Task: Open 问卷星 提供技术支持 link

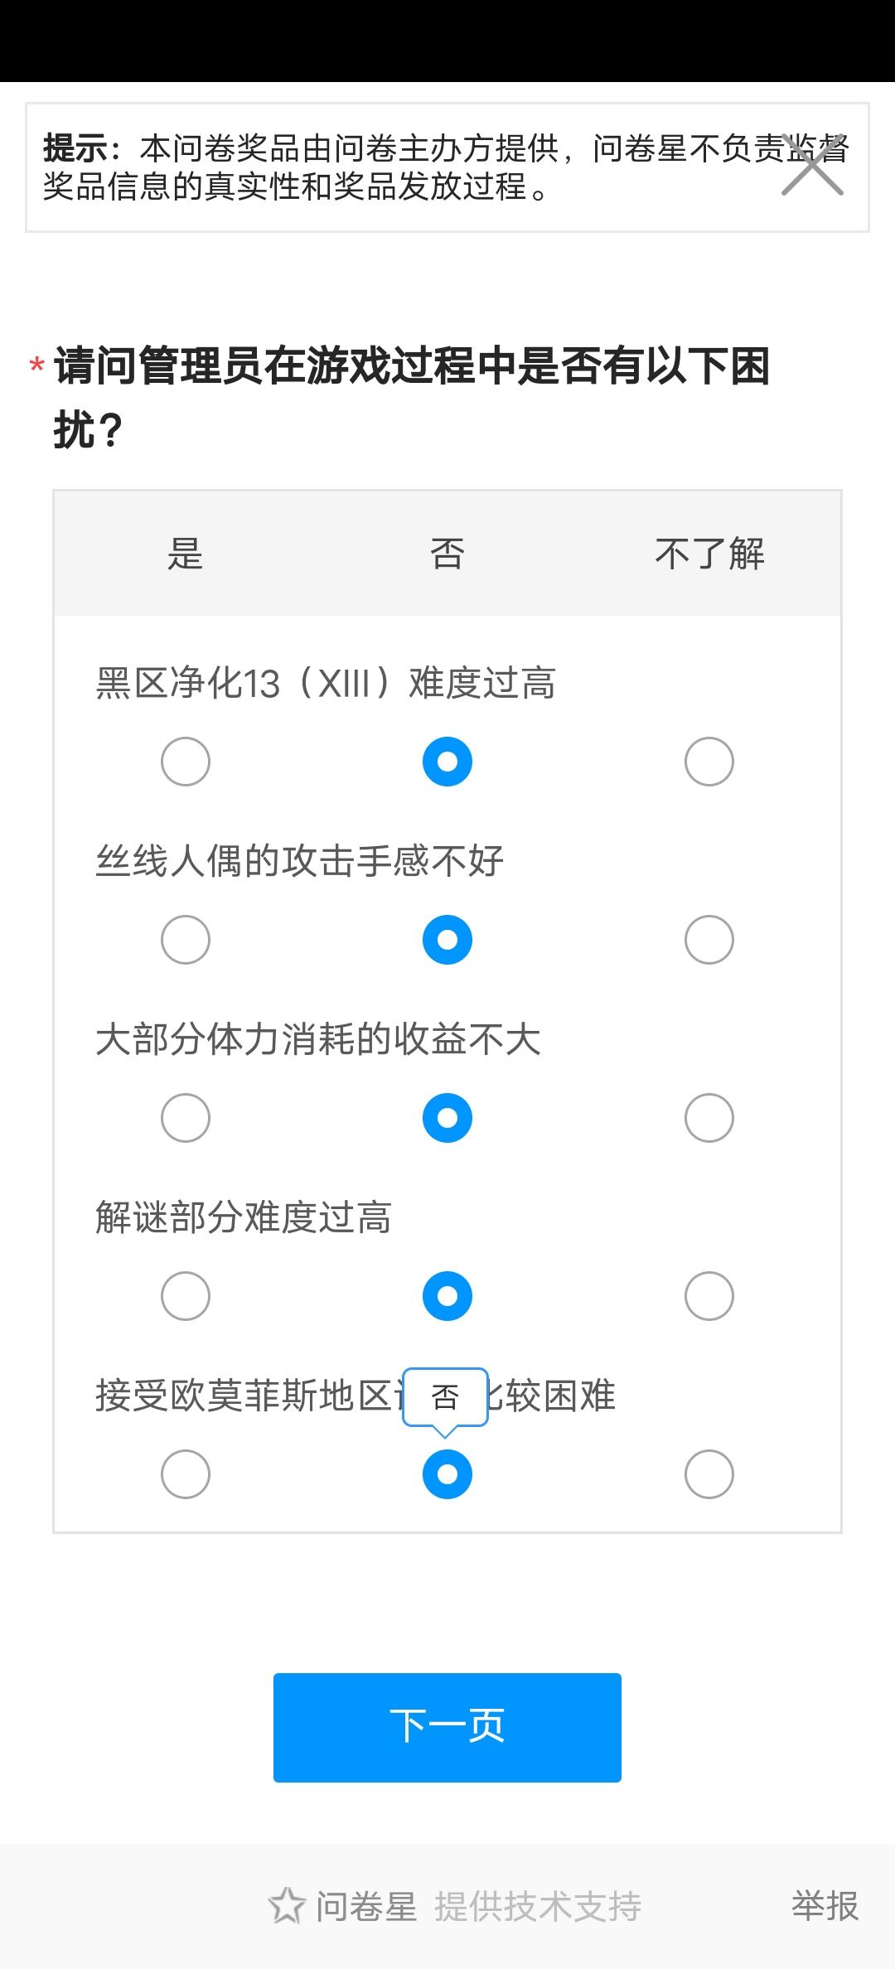Action: point(477,1905)
